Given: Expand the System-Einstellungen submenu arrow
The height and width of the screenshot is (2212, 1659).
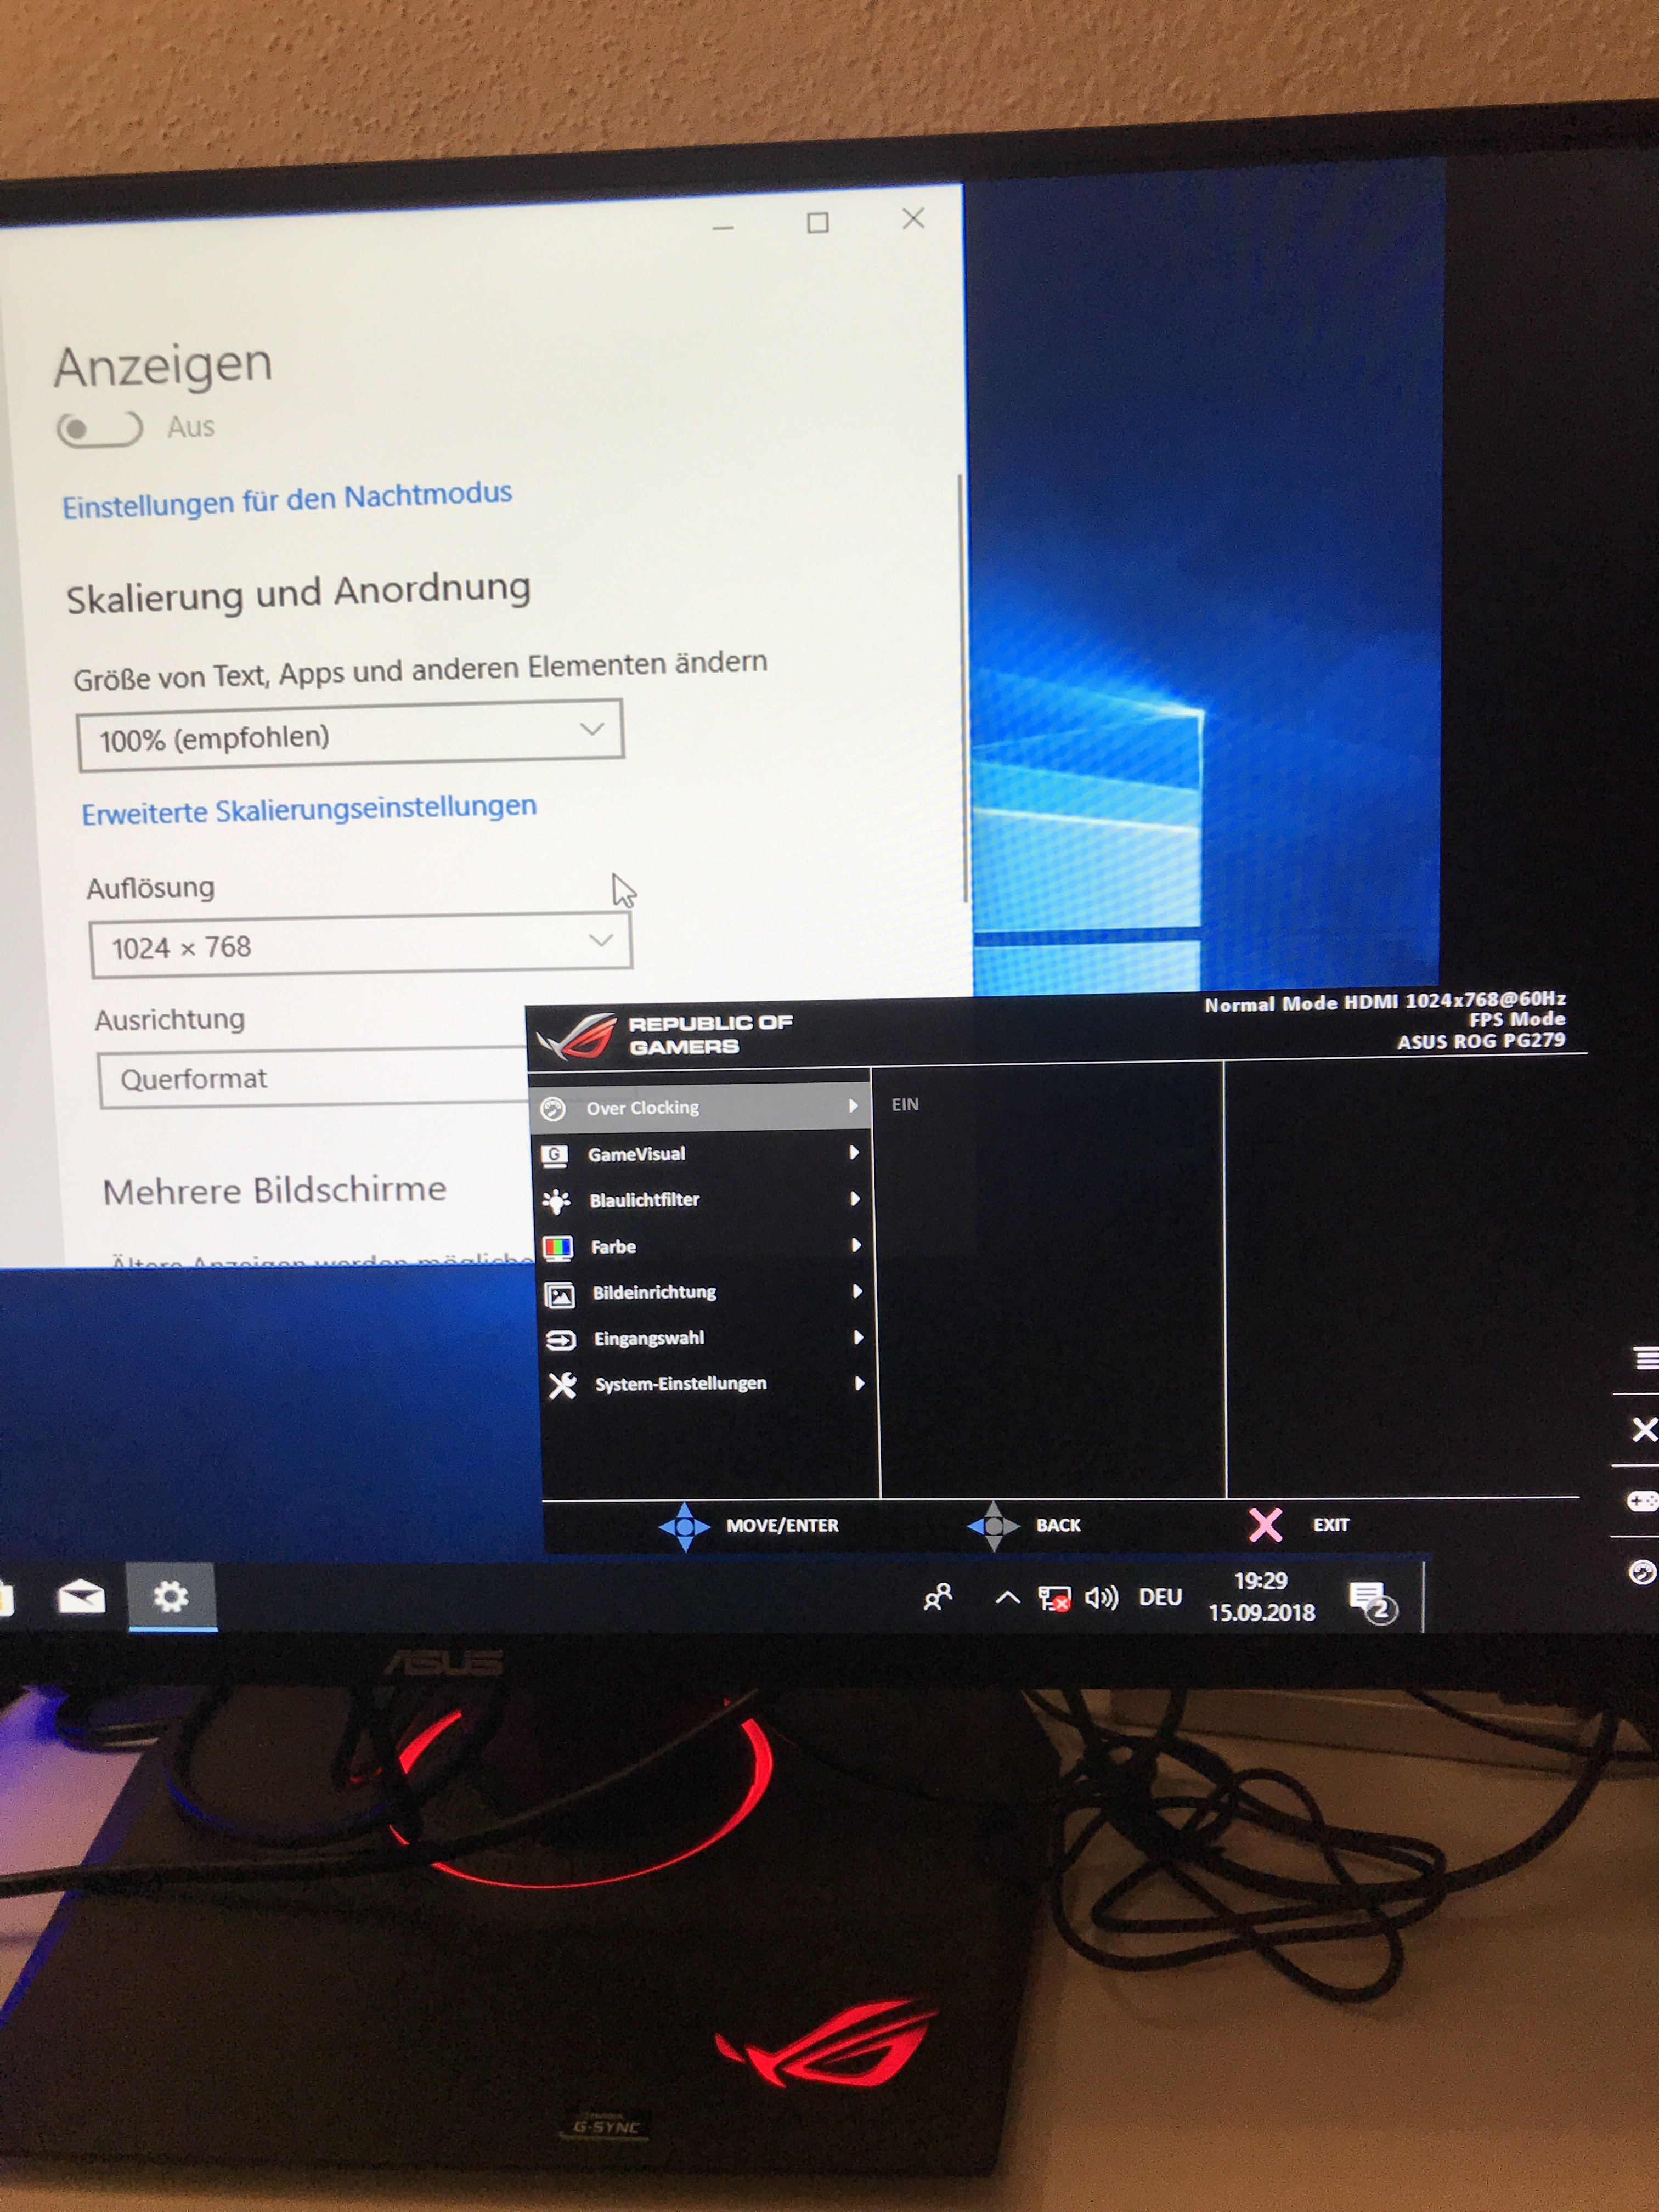Looking at the screenshot, I should point(859,1383).
